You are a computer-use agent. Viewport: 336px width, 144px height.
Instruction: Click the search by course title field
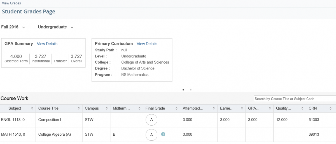[x=295, y=99]
